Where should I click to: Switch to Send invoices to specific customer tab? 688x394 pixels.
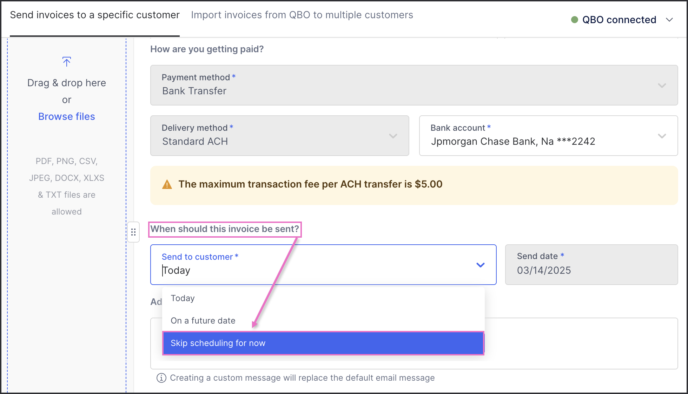tap(95, 15)
